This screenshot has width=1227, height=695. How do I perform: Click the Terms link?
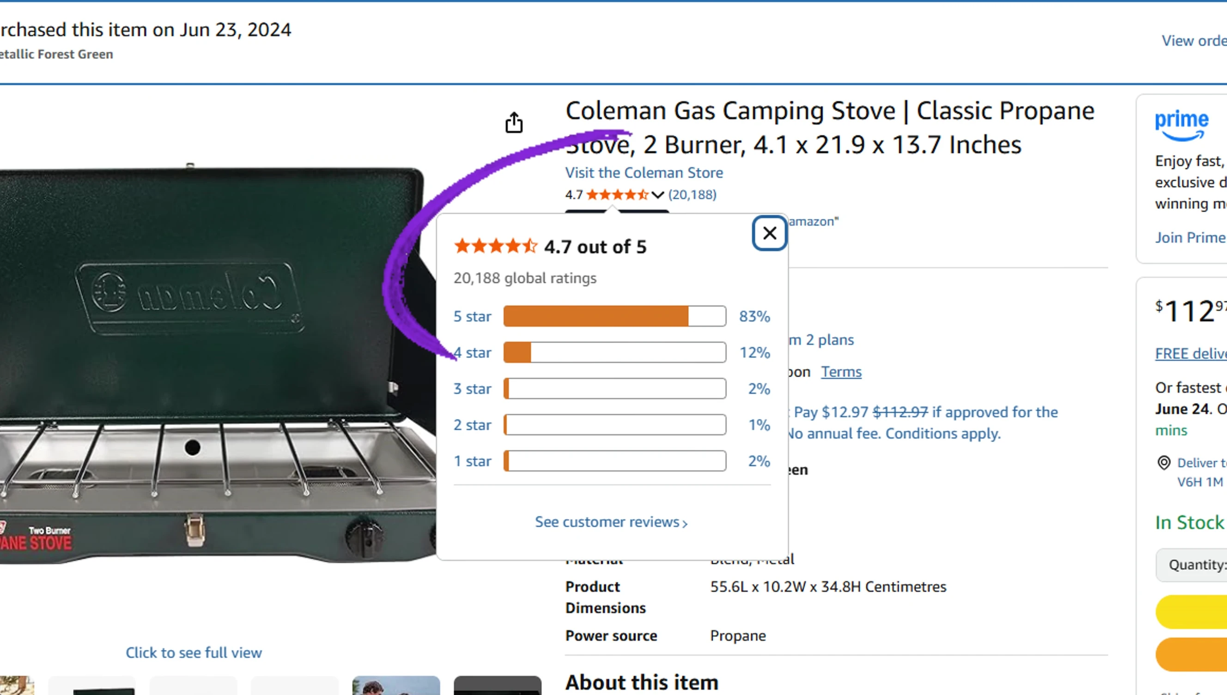coord(841,372)
